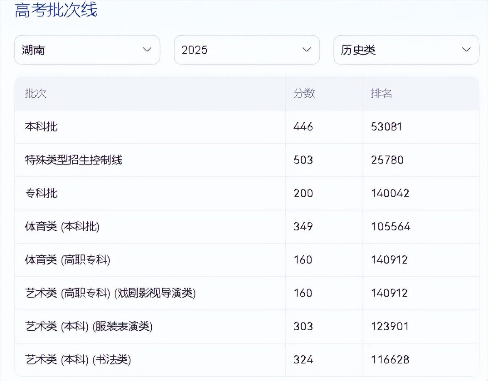This screenshot has width=488, height=381.
Task: Click the chevron arrow on the subject selector
Action: (466, 50)
